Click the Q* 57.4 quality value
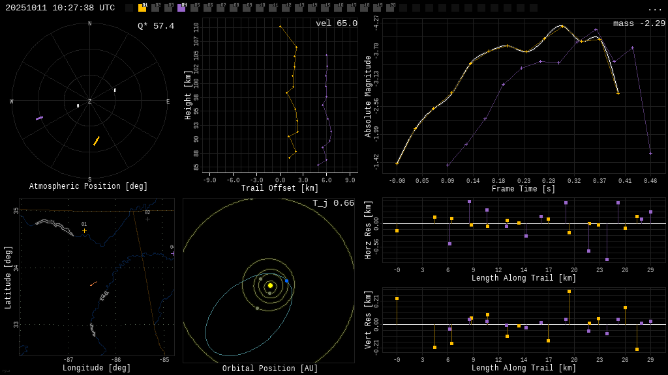Screen dimensions: 668x375 point(156,26)
